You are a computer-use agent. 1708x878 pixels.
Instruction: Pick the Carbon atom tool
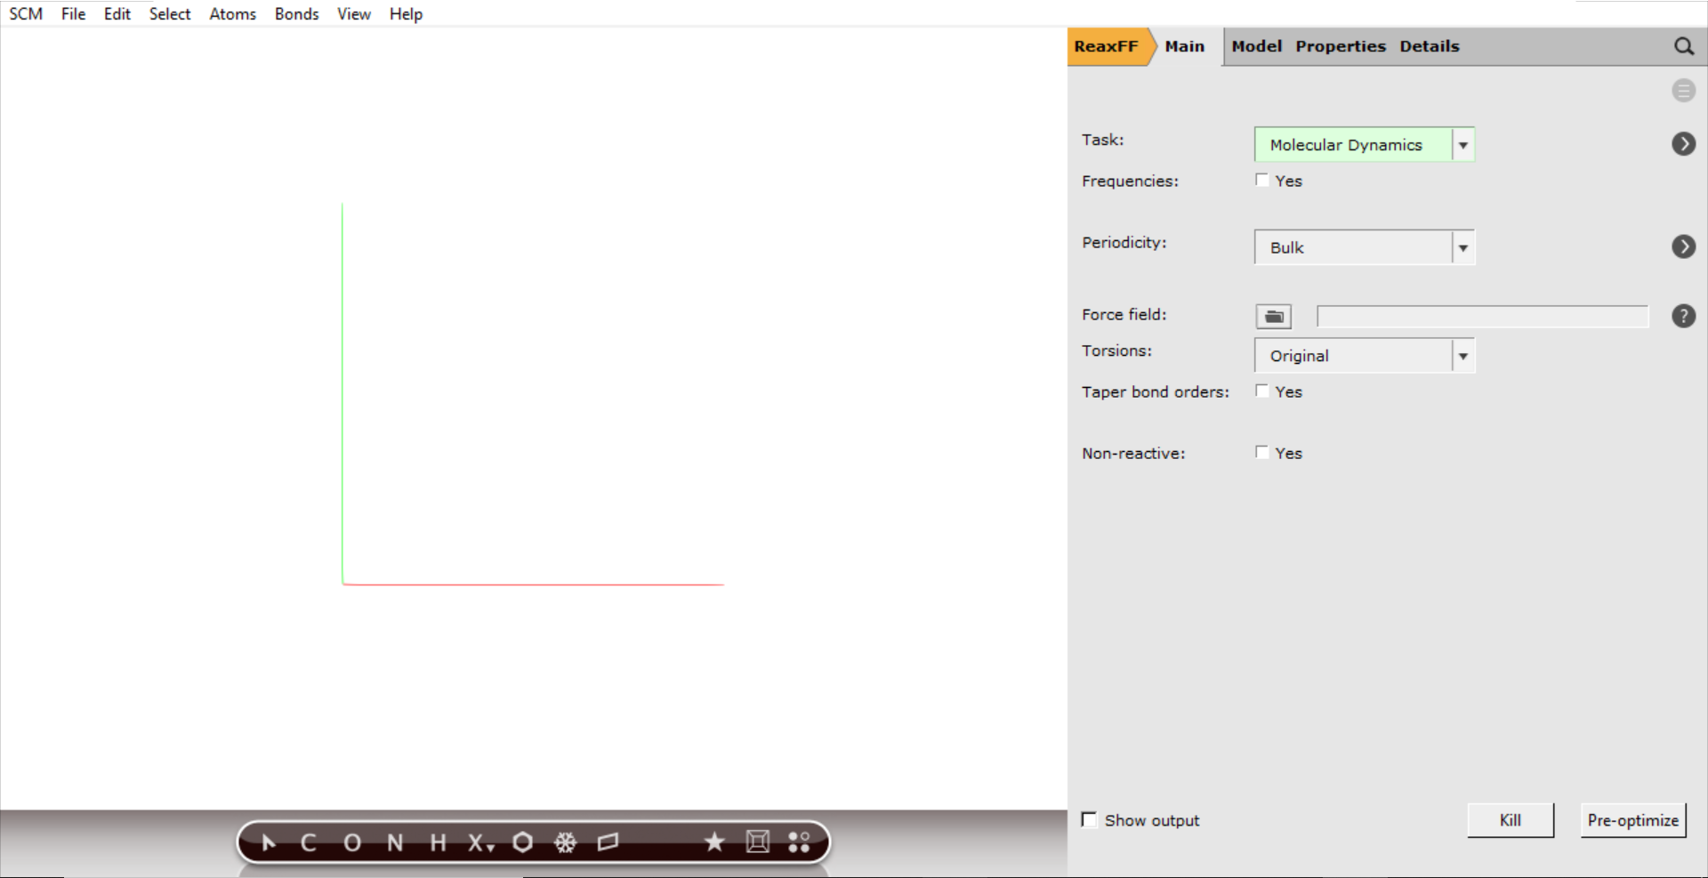[309, 842]
